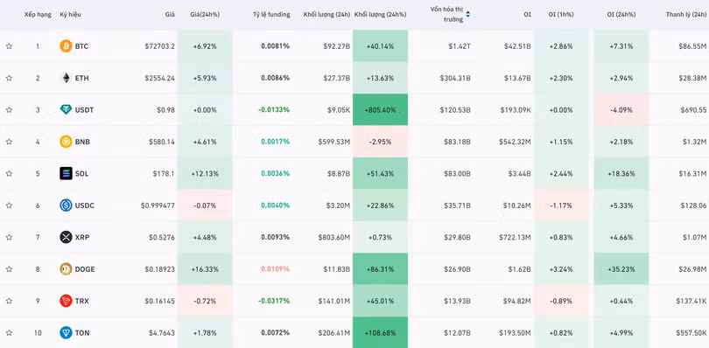Click the Tether USDT logo
This screenshot has width=709, height=348.
[x=66, y=110]
